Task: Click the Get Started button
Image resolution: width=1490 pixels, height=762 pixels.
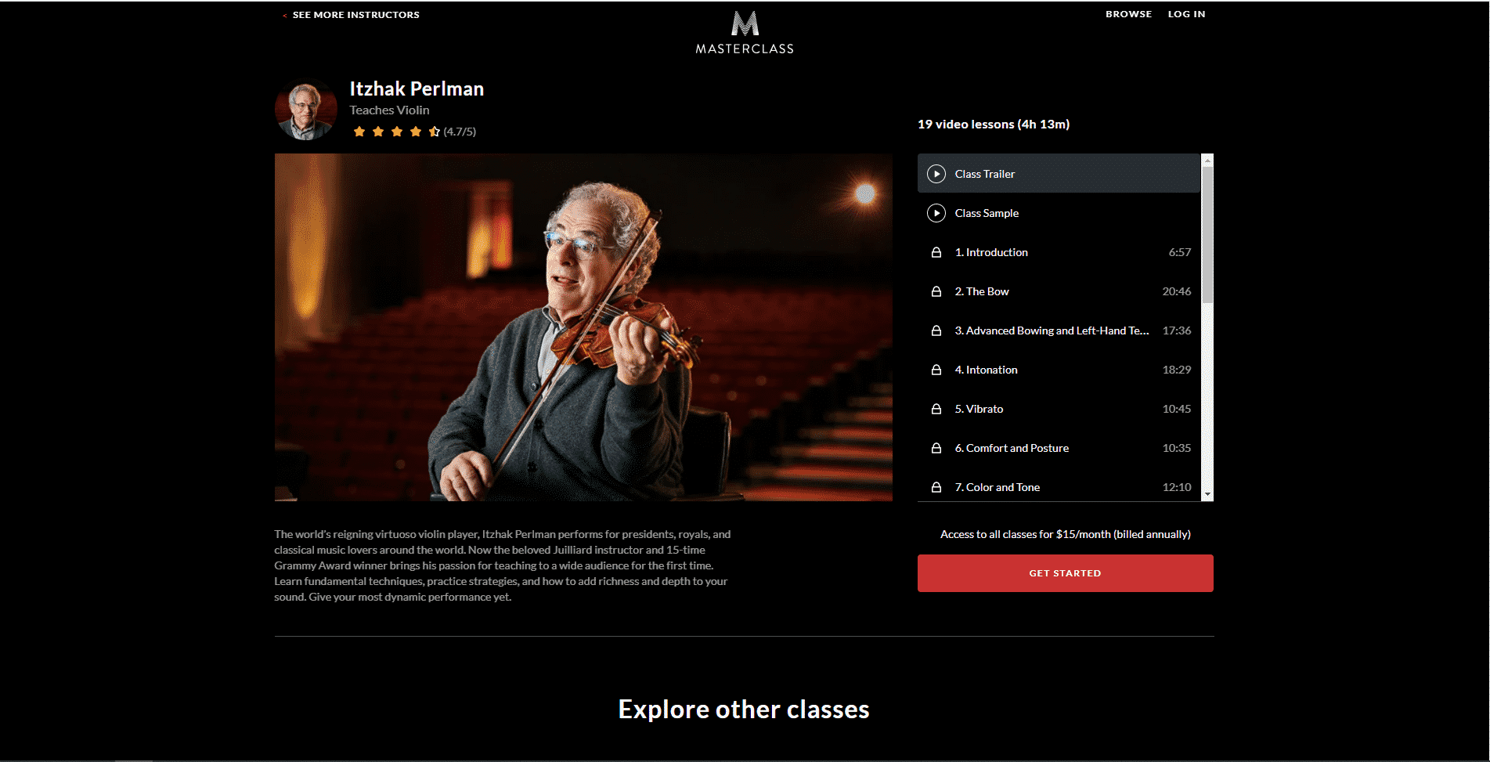Action: [x=1065, y=573]
